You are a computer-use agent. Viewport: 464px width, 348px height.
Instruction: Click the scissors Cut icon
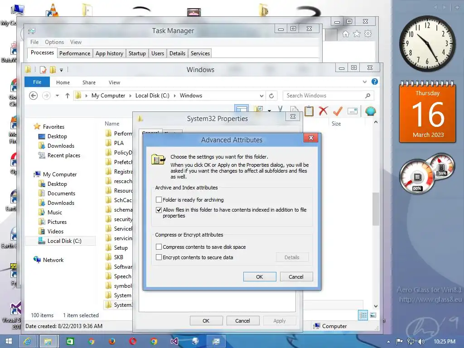(280, 110)
